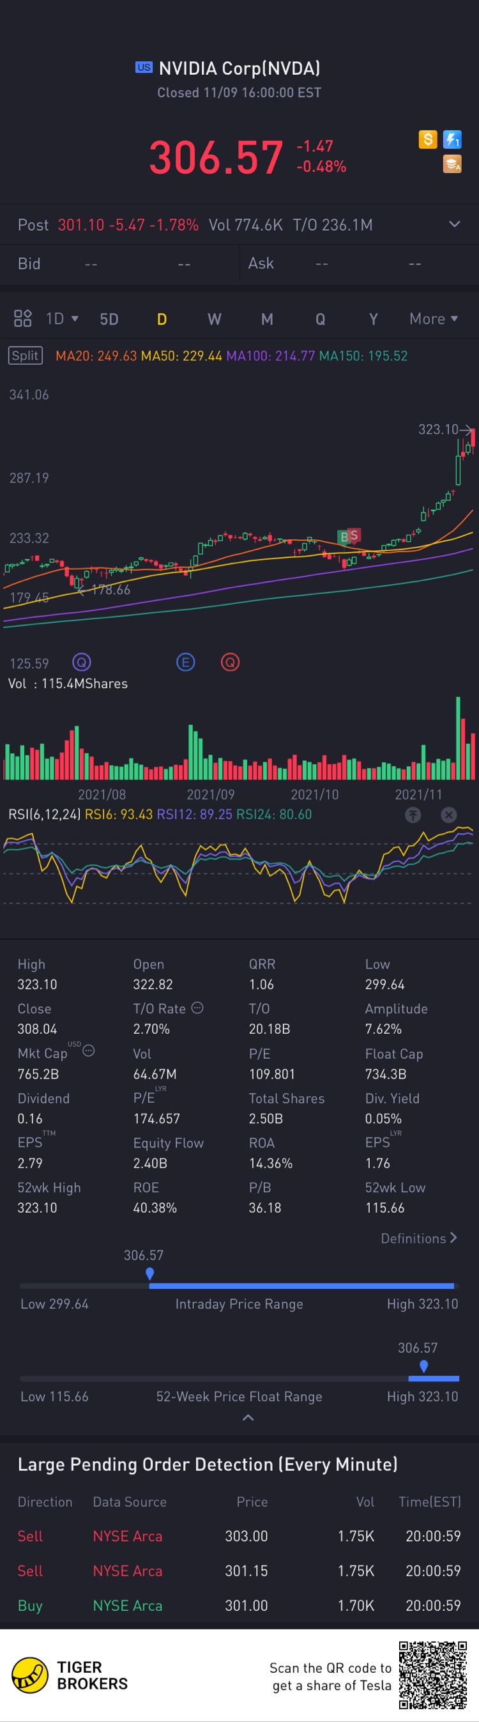The height and width of the screenshot is (1722, 479).
Task: Tap the blue E earnings marker
Action: click(186, 663)
